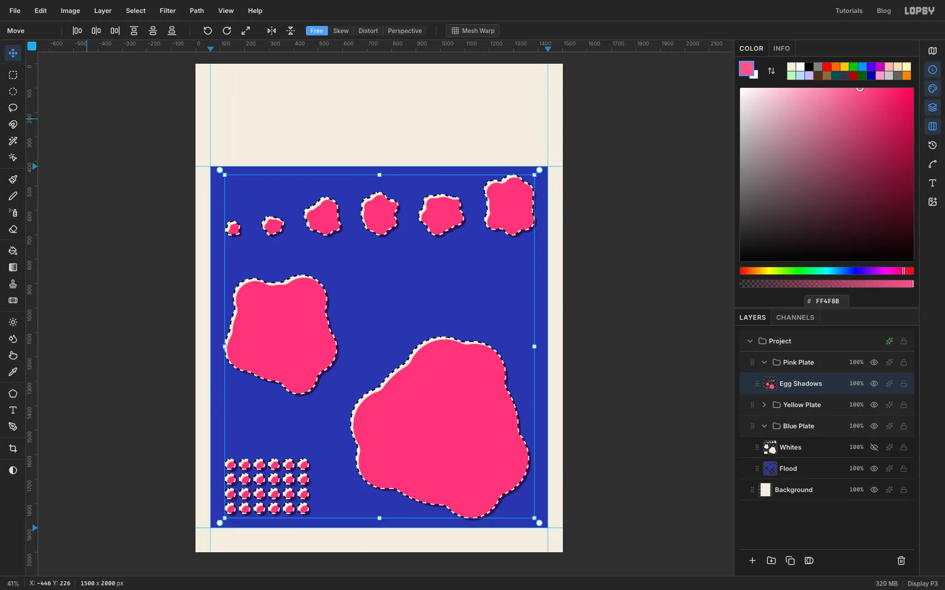Select the Gradient tool

tap(13, 267)
